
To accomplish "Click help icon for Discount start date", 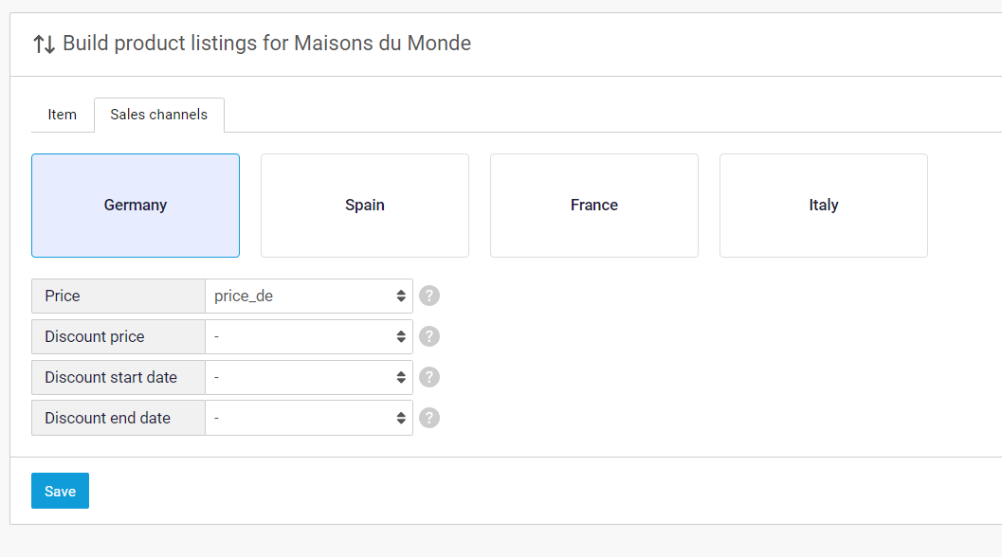I will pos(429,377).
